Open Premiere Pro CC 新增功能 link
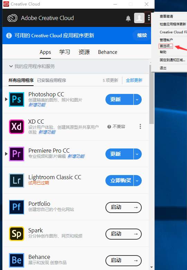 76,156
